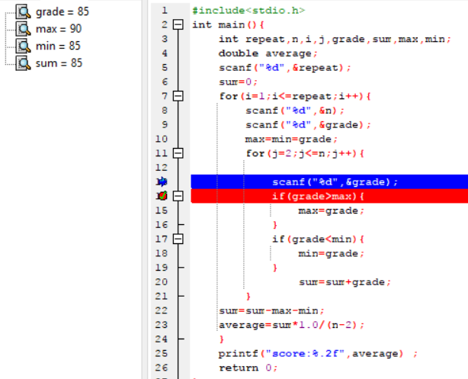Click the 'sum=sum-max-min;' line
Screen dimensions: 468x379
271,311
